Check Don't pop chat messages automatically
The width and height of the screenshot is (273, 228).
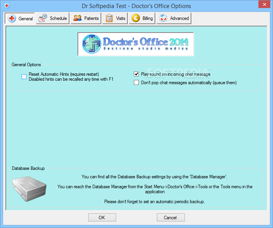136,83
